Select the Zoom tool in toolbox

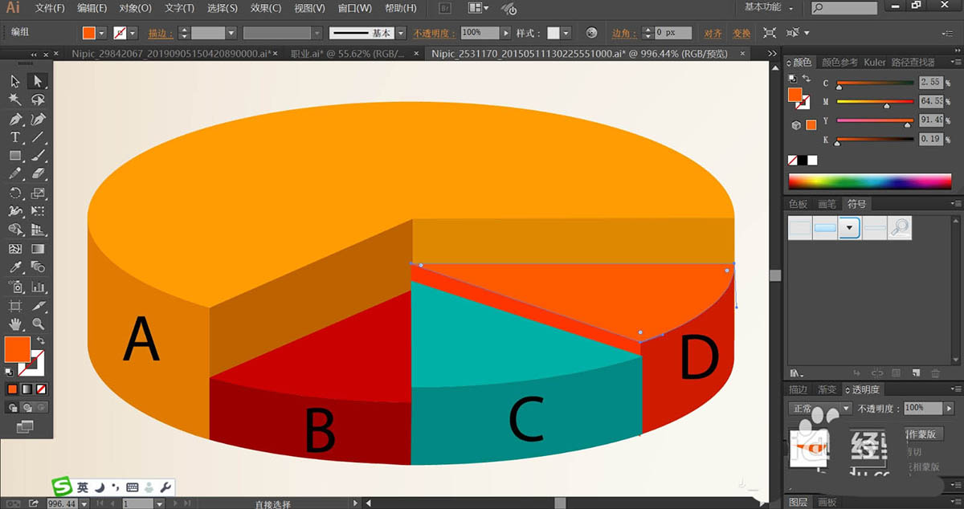pyautogui.click(x=37, y=324)
